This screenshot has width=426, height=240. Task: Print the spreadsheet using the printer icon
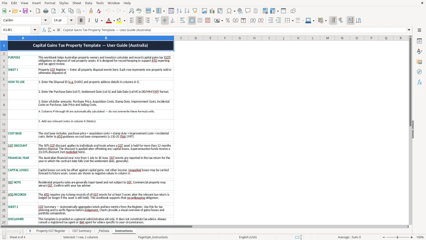46,11
